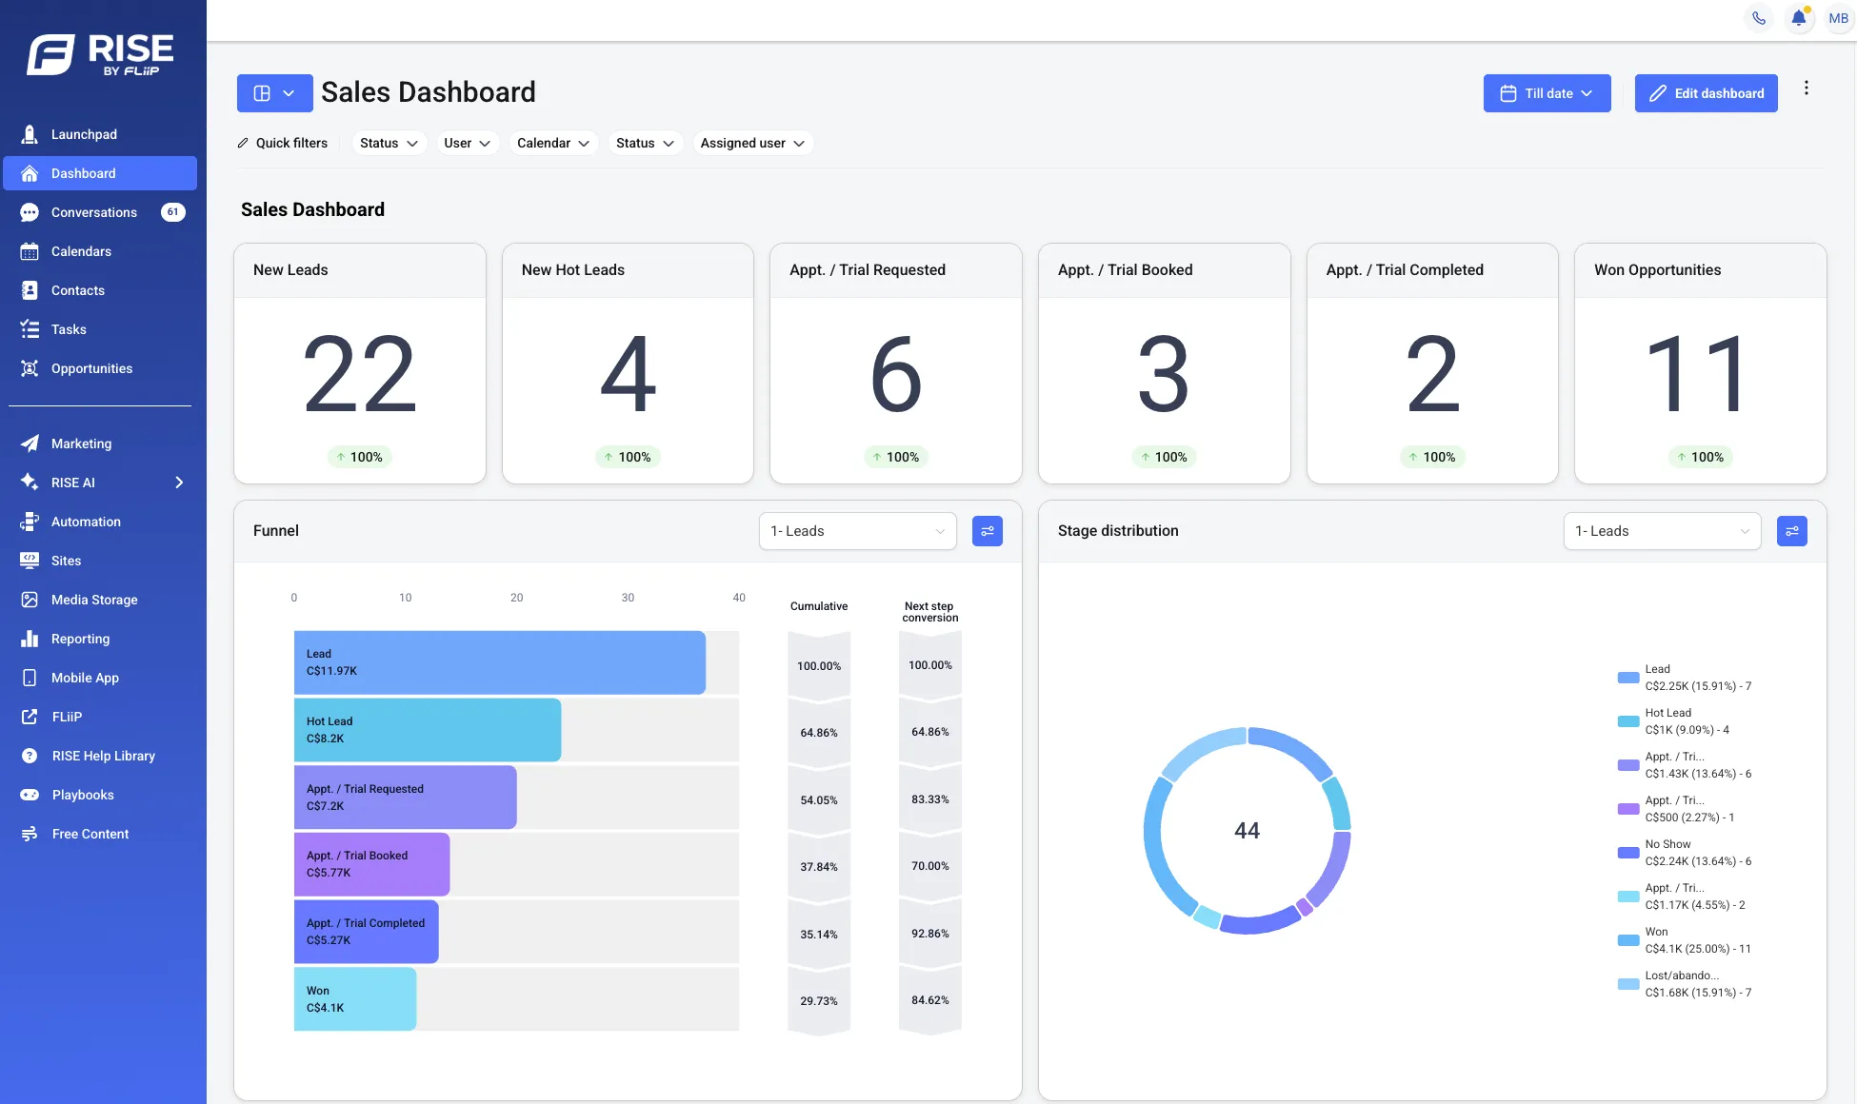Click the Won funnel bar C$4.1K

click(x=355, y=999)
